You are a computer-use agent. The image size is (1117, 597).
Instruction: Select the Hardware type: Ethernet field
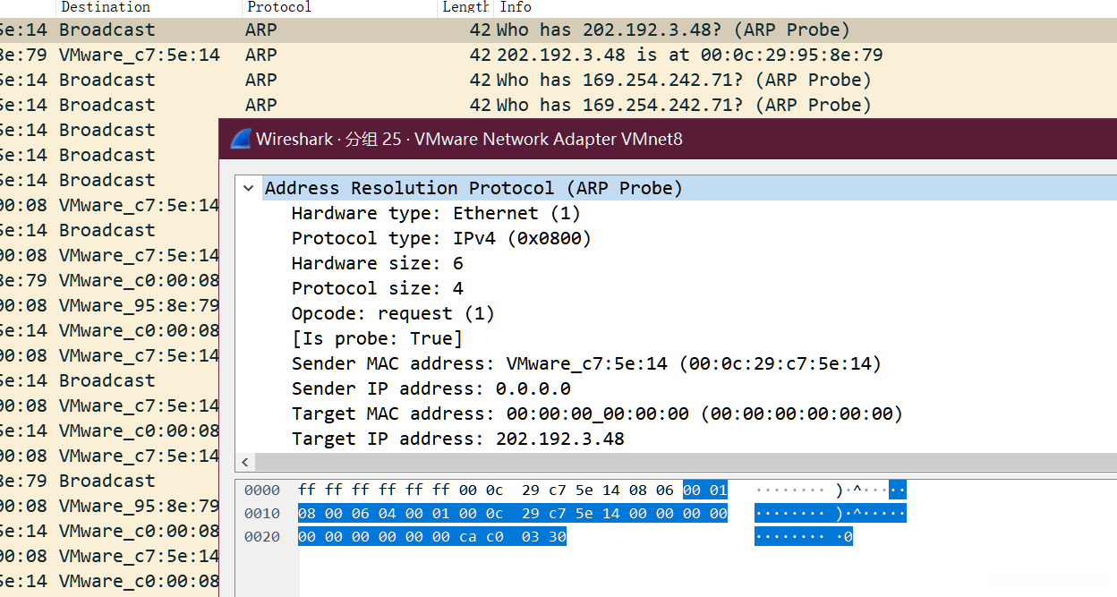pyautogui.click(x=436, y=213)
